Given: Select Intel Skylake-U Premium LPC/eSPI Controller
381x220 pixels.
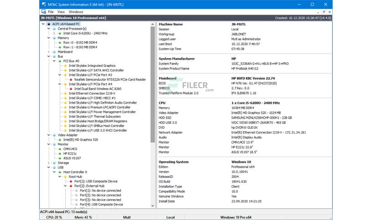Looking at the screenshot, I should click(100, 107).
